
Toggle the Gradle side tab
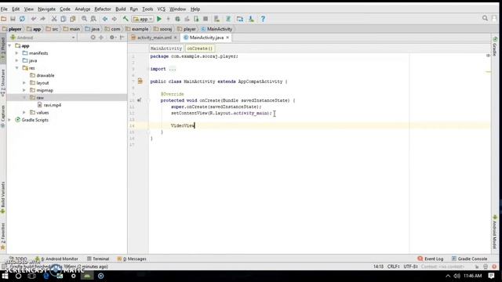coord(495,47)
